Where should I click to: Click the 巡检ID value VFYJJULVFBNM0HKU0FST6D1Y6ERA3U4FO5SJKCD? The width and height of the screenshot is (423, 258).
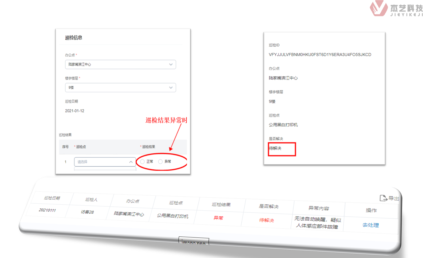320,54
